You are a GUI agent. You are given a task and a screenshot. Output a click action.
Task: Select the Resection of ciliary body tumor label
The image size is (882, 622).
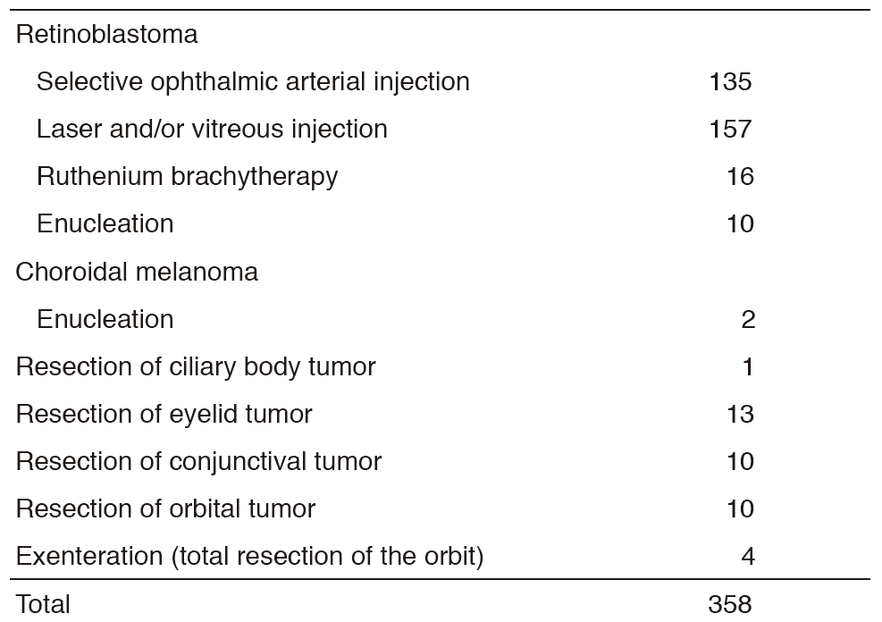[196, 366]
